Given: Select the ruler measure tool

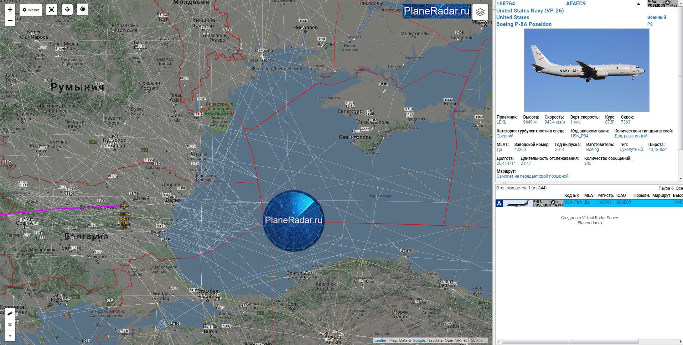Looking at the screenshot, I should click(10, 313).
